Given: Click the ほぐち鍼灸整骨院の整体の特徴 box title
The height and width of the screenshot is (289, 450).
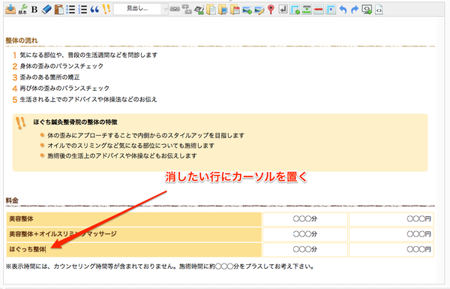Looking at the screenshot, I should pos(75,122).
